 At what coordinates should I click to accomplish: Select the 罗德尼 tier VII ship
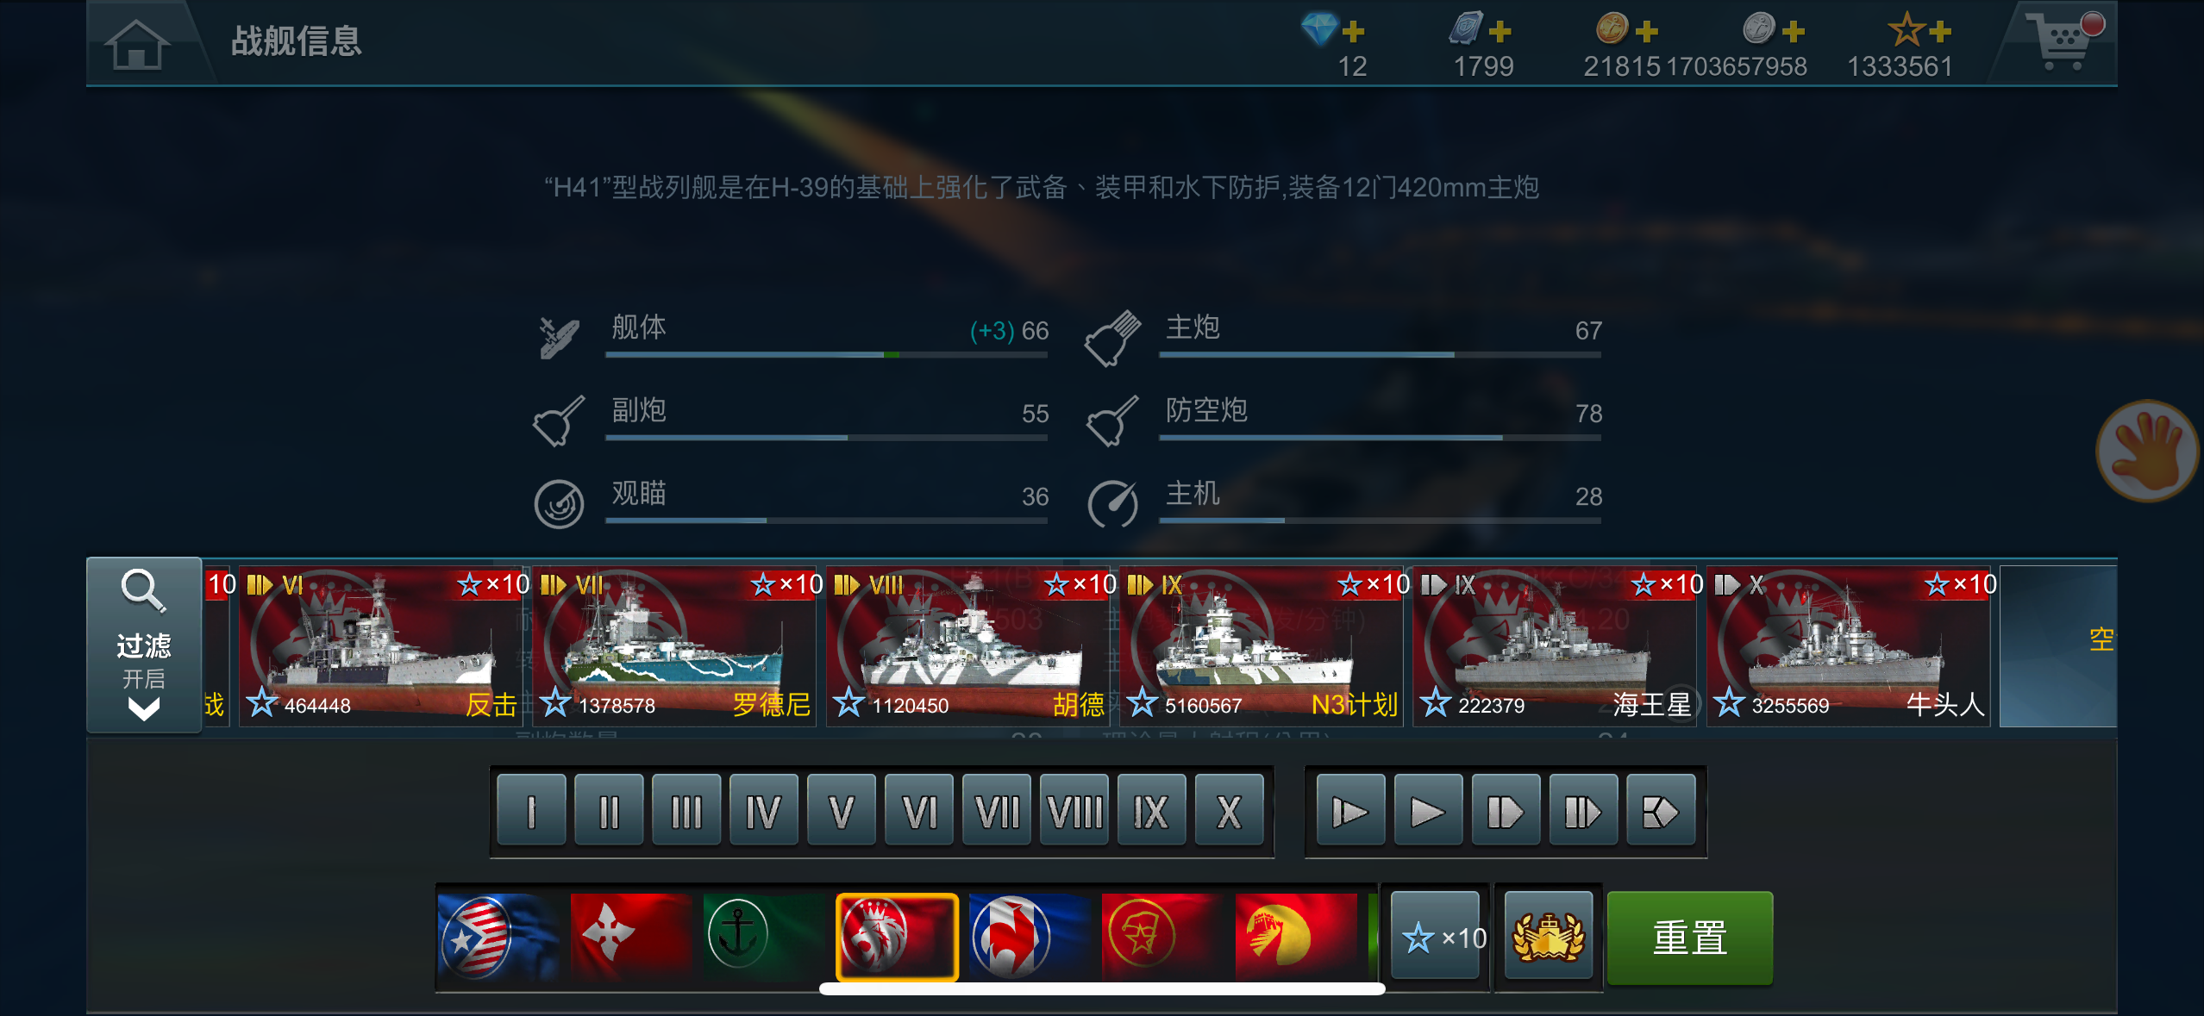click(x=674, y=645)
